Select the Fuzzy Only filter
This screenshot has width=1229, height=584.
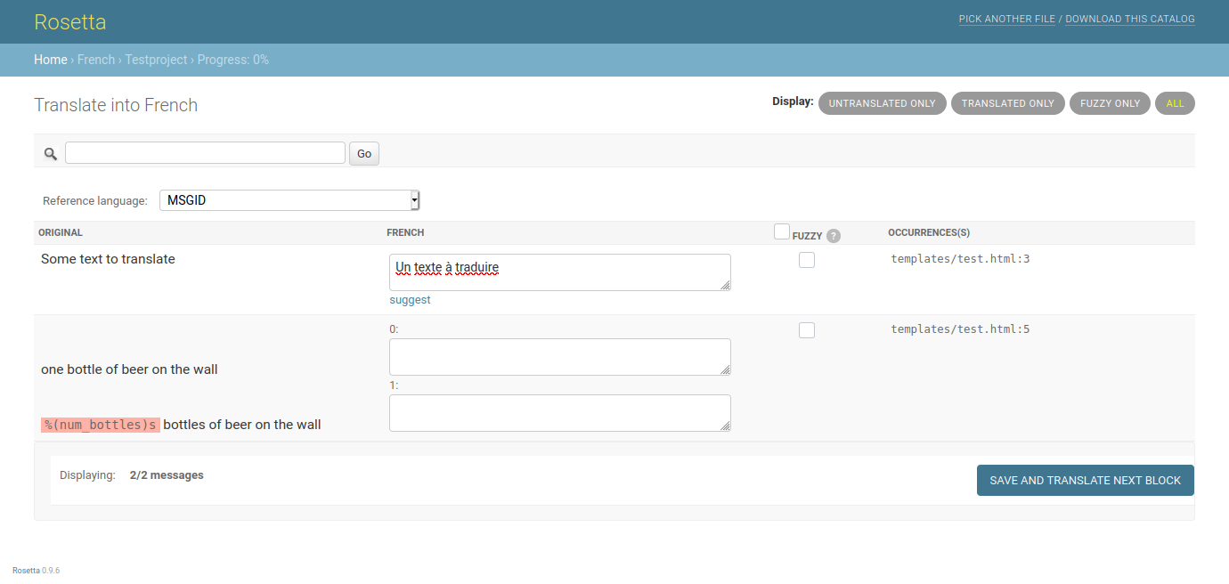point(1110,103)
